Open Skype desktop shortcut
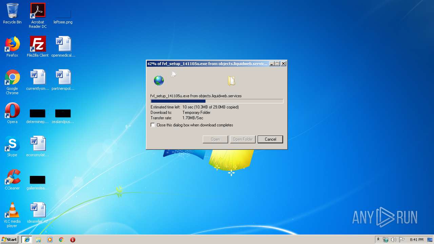Screen dimensions: 434x244 click(12, 146)
